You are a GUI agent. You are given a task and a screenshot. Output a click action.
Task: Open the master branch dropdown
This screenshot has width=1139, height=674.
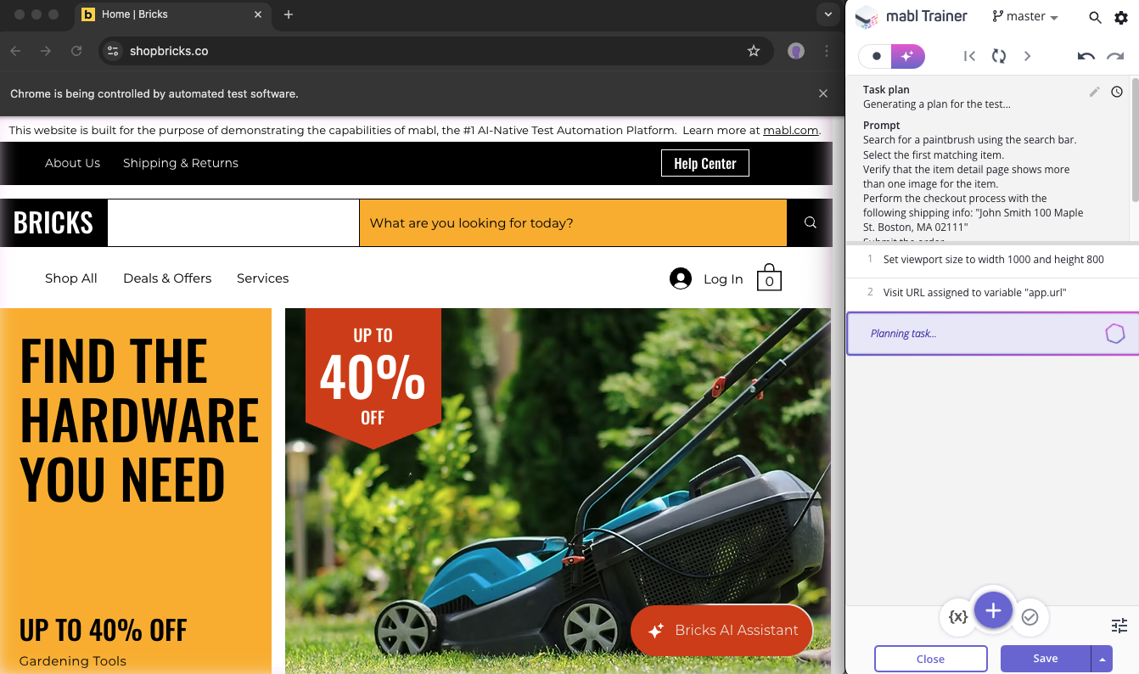[1024, 17]
